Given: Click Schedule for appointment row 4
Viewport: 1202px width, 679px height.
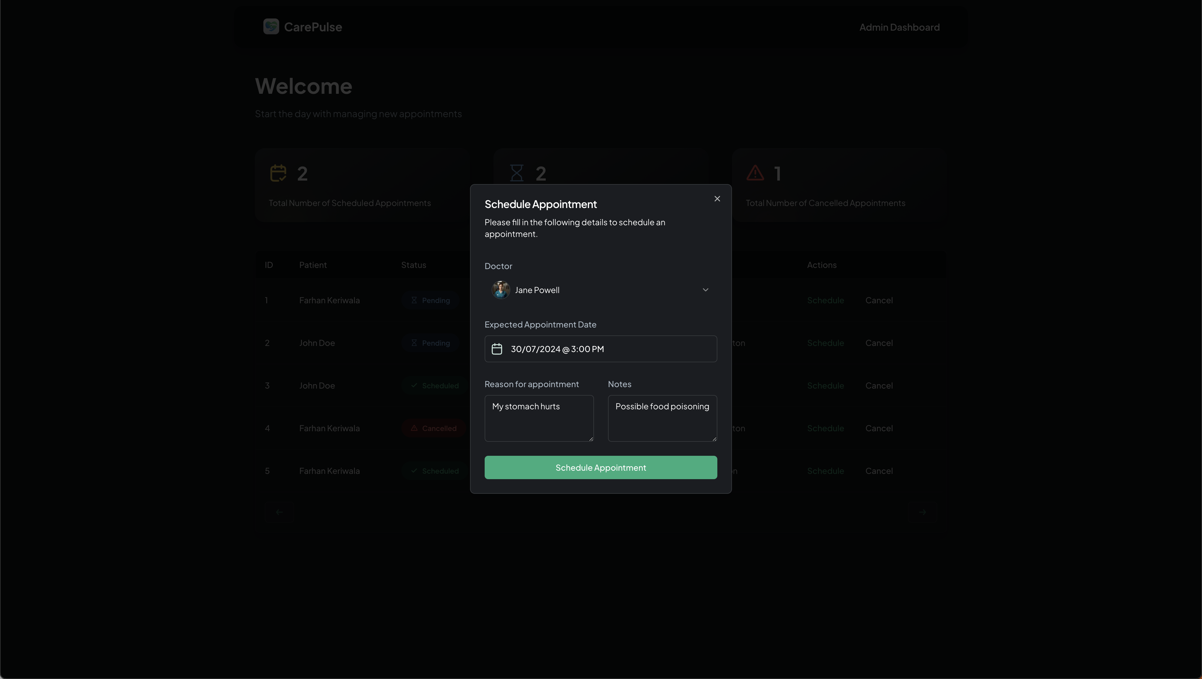Looking at the screenshot, I should 825,429.
